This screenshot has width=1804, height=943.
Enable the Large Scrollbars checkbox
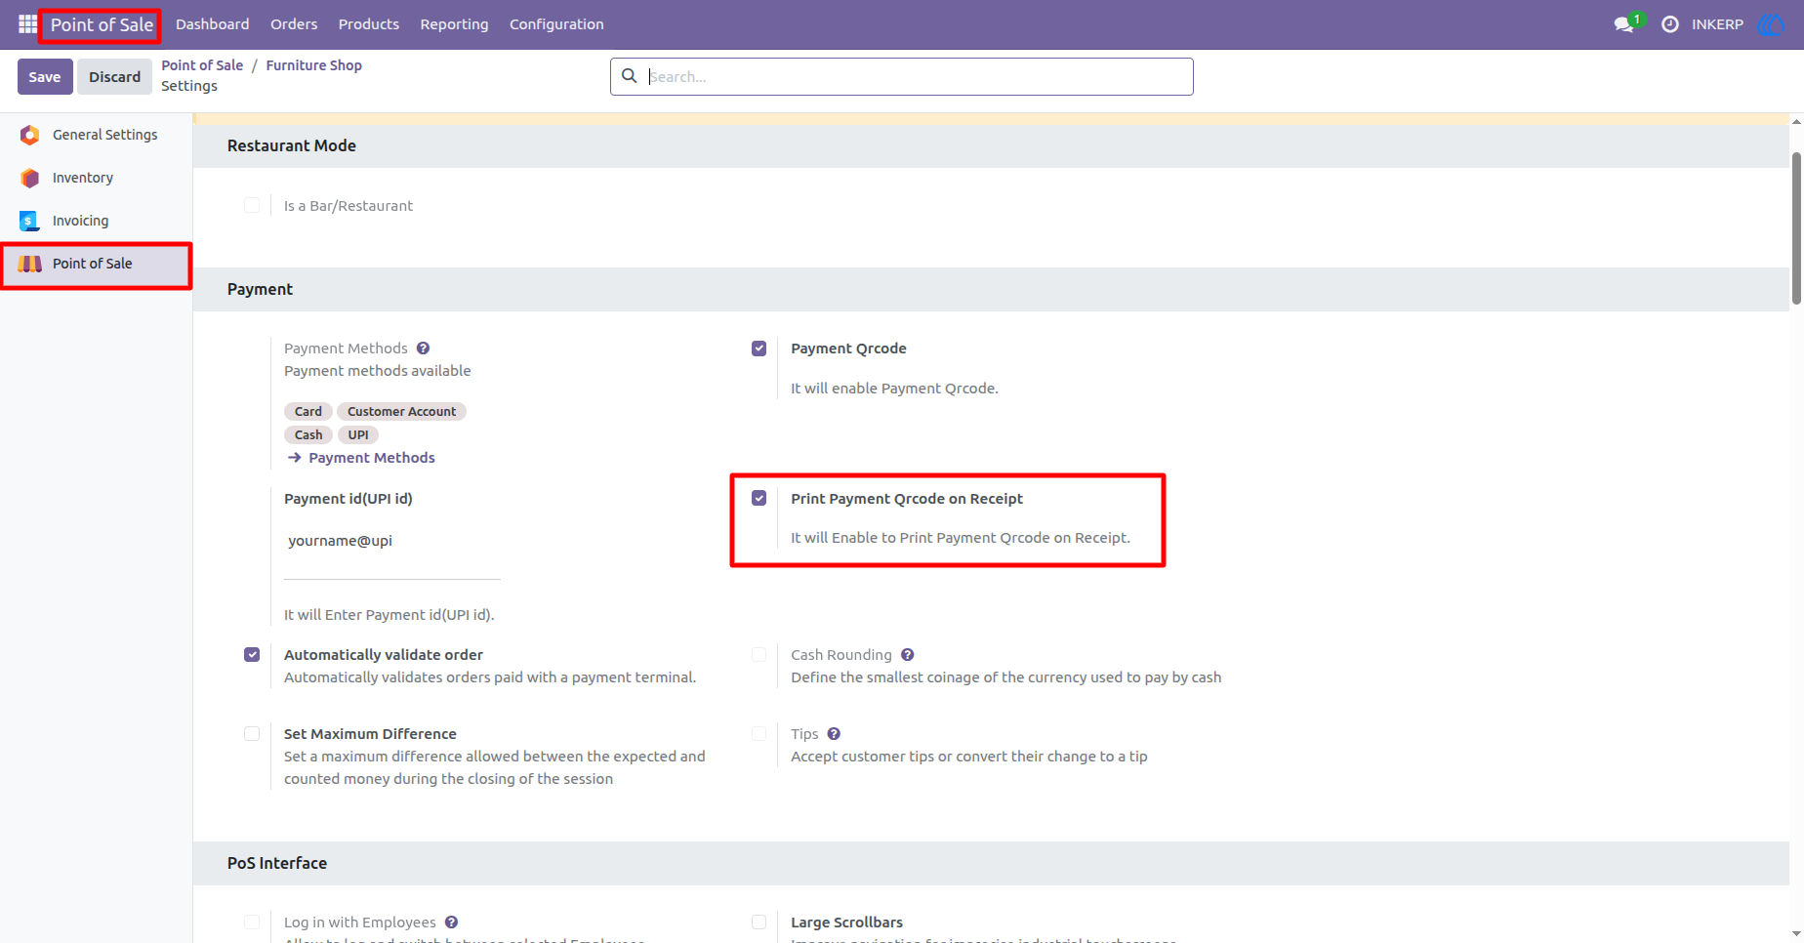(758, 922)
